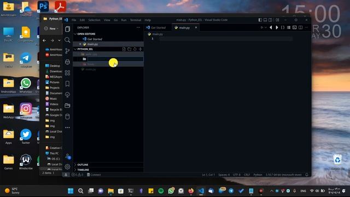Open Explorer views and more actions ellipsis
The width and height of the screenshot is (350, 197).
pyautogui.click(x=138, y=27)
